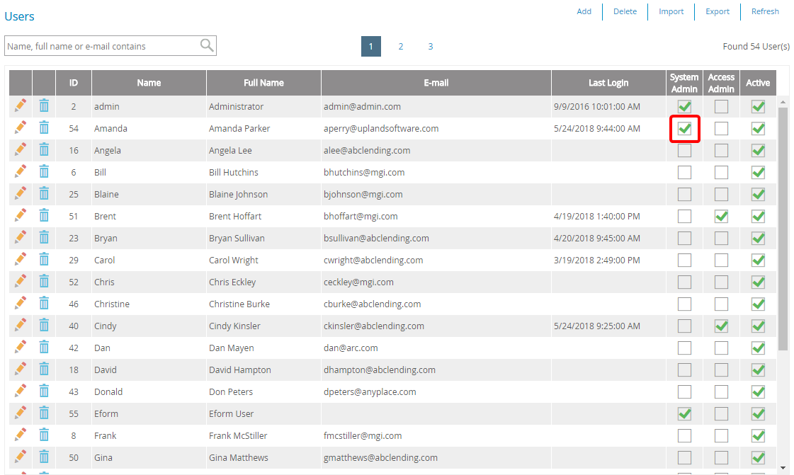Viewport: 794px width, 475px height.
Task: Click the Found 54 User(s) text
Action: [x=756, y=46]
